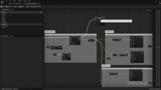Viewport: 161px width, 90px height.
Task: Click the console command input field
Action: click(30, 89)
